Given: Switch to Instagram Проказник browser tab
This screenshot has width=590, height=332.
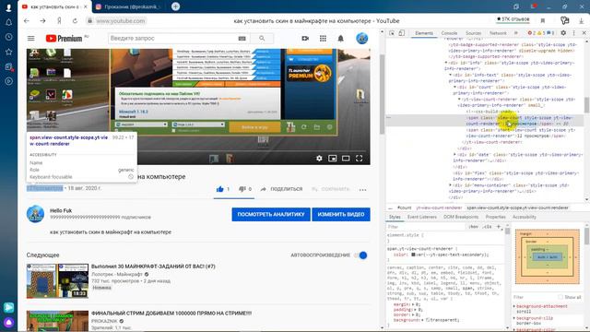Looking at the screenshot, I should pyautogui.click(x=129, y=6).
